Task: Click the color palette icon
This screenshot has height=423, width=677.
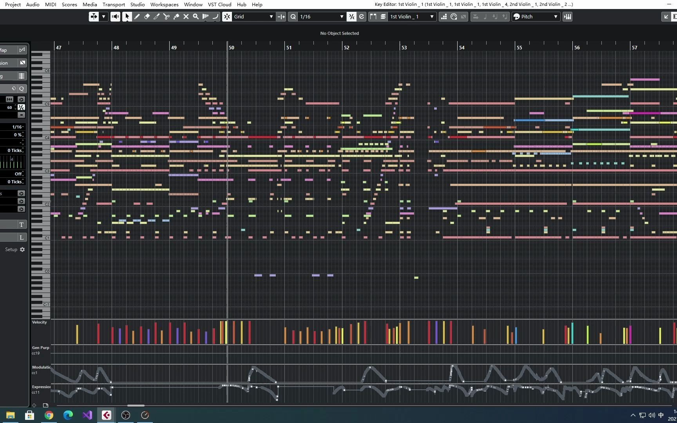Action: pyautogui.click(x=454, y=16)
